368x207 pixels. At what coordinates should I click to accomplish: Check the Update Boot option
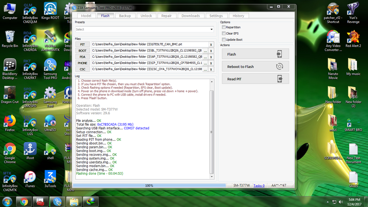tap(224, 40)
